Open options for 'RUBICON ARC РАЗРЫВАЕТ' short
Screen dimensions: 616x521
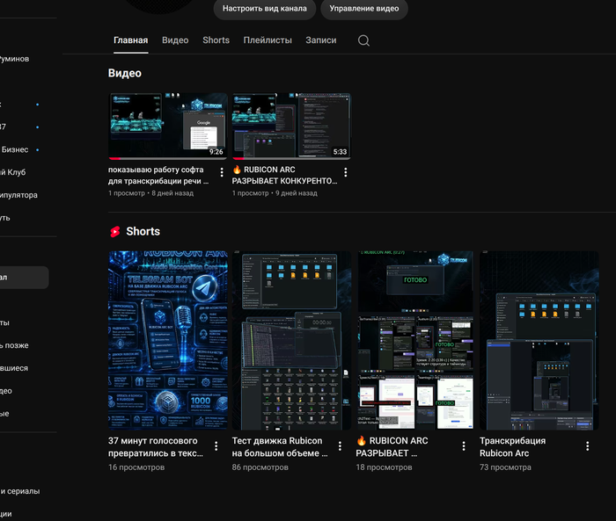(x=464, y=446)
